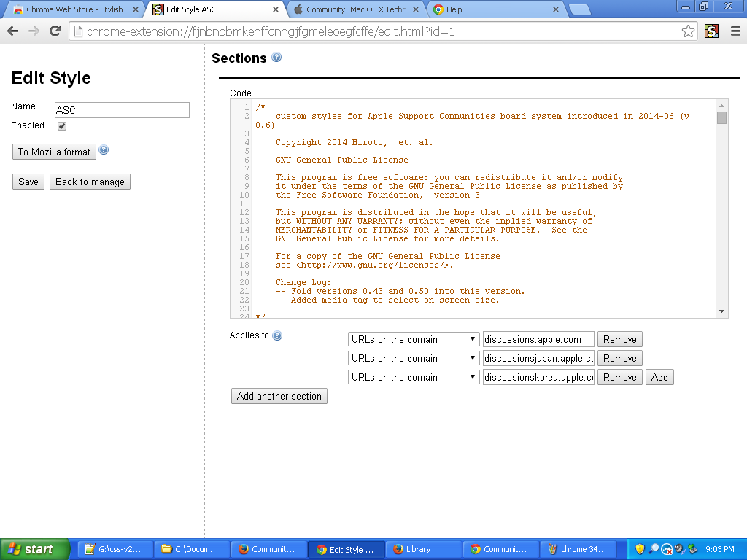
Task: Close the Edit Style ASC tab
Action: click(x=275, y=9)
